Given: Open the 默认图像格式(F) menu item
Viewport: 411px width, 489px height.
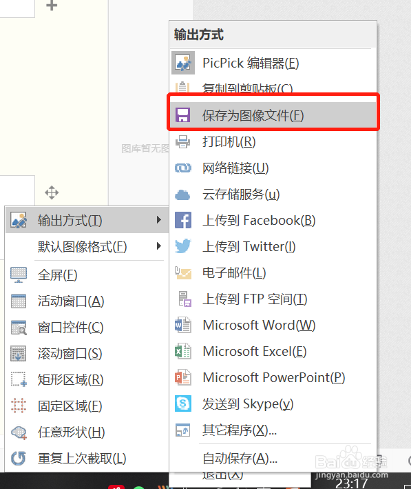Looking at the screenshot, I should tap(87, 246).
